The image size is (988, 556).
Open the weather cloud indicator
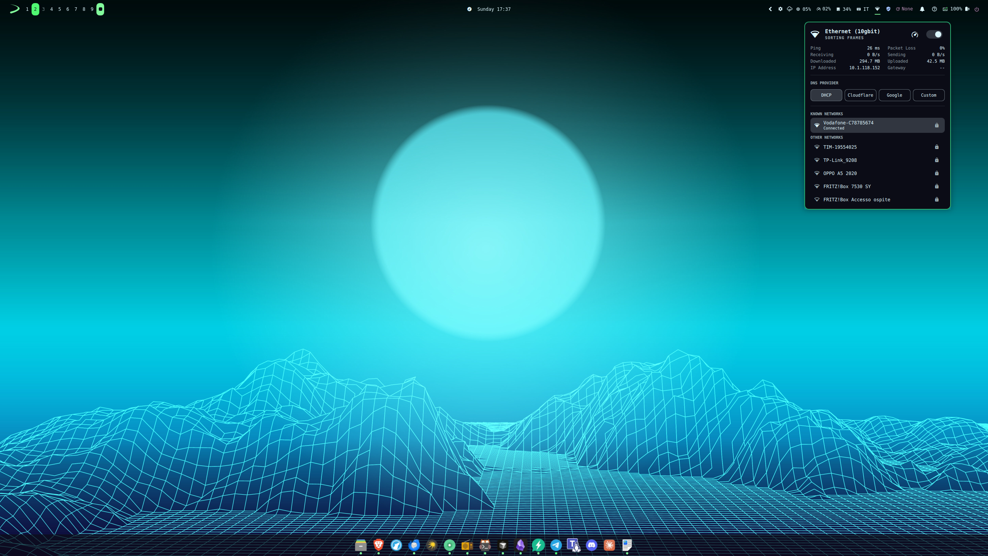(x=790, y=9)
